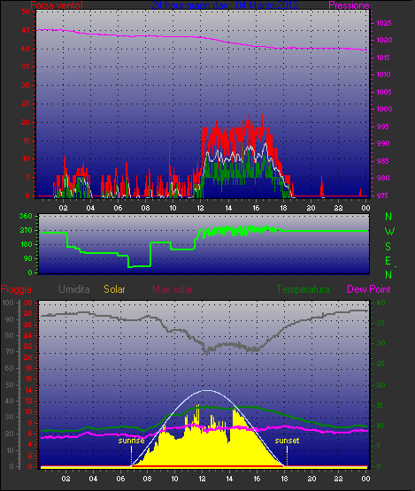The height and width of the screenshot is (491, 415).
Task: Click the 40 value on temperature axis
Action: pos(380,303)
